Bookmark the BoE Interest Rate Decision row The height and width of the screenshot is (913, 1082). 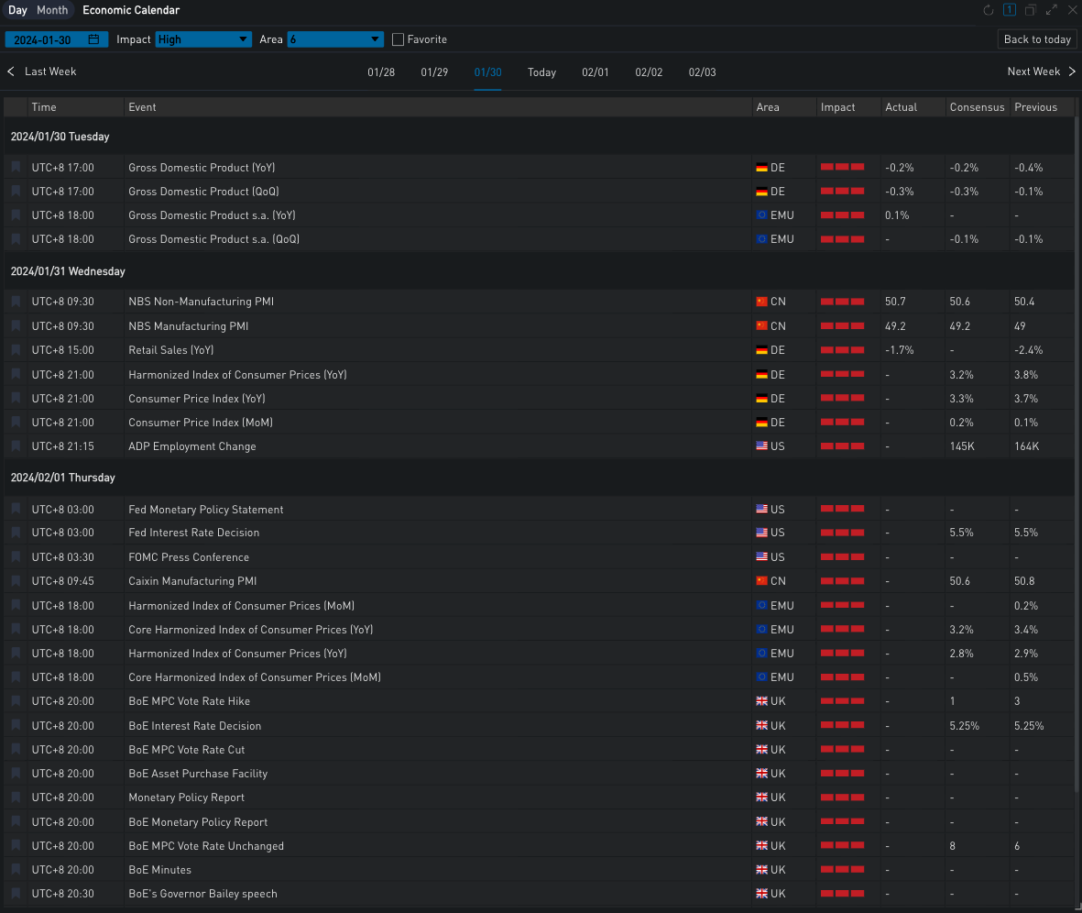[16, 726]
